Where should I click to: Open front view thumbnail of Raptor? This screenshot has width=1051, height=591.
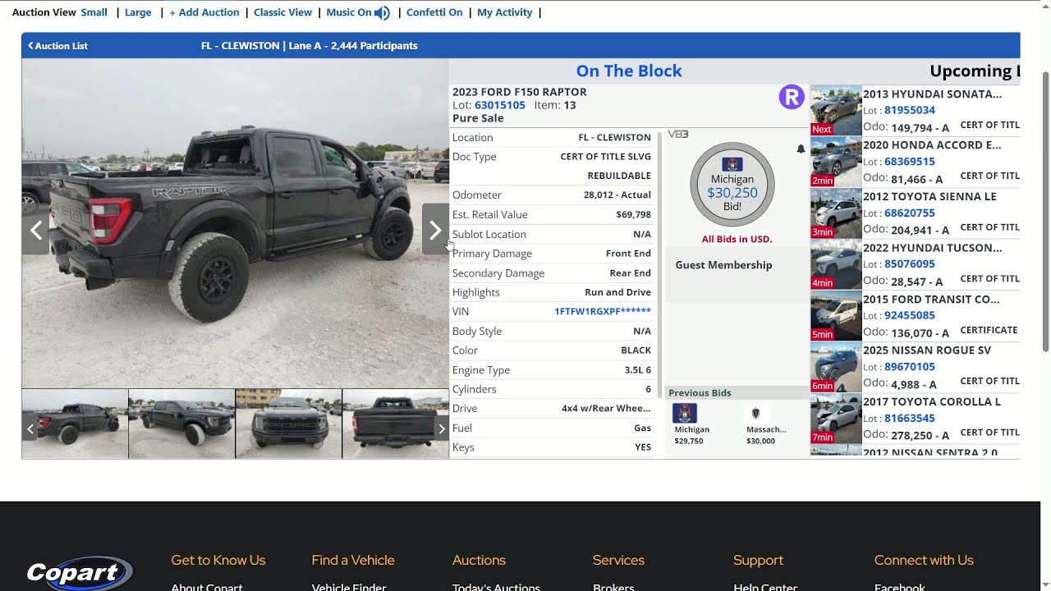pos(288,424)
